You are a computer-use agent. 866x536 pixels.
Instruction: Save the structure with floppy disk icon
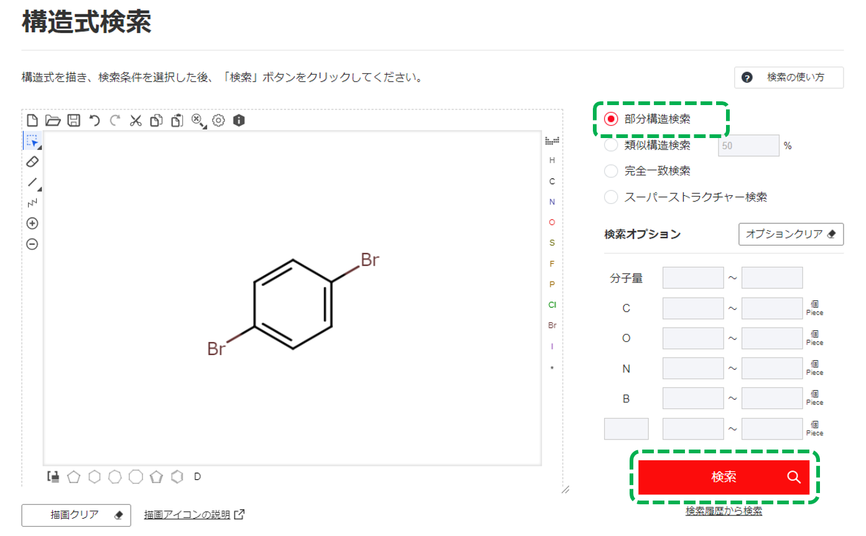(x=73, y=121)
